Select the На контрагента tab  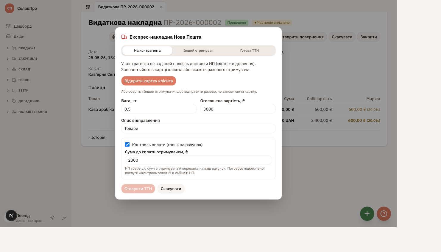click(147, 51)
